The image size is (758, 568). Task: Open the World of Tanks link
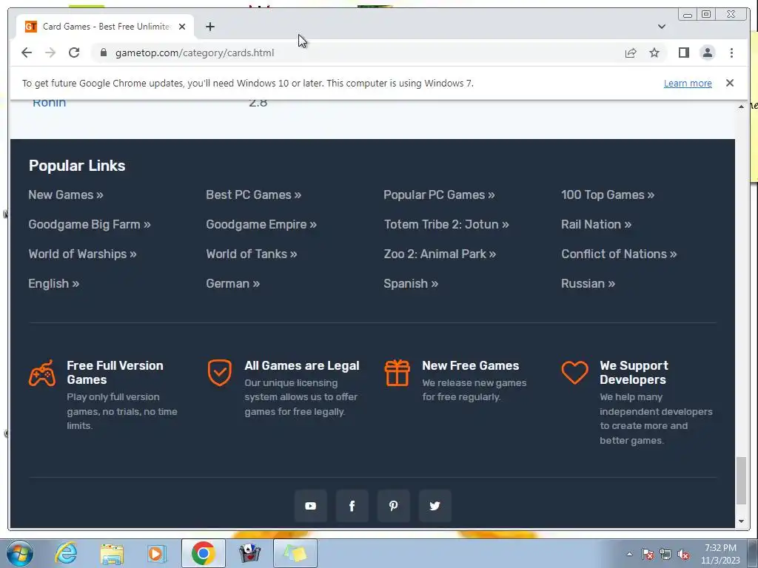pyautogui.click(x=252, y=254)
